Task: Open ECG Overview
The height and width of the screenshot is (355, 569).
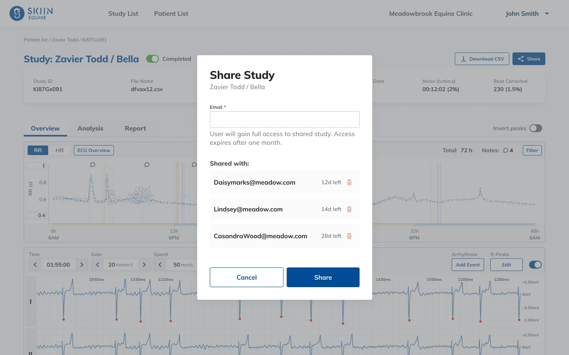Action: [x=94, y=150]
